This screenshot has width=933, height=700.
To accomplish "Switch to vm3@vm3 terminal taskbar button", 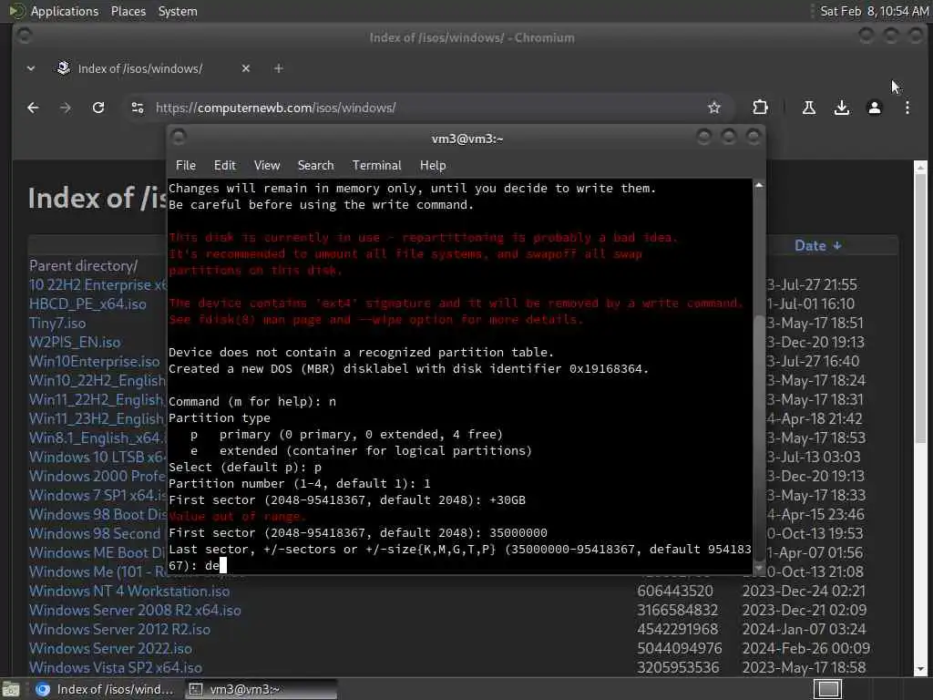I will click(x=261, y=689).
